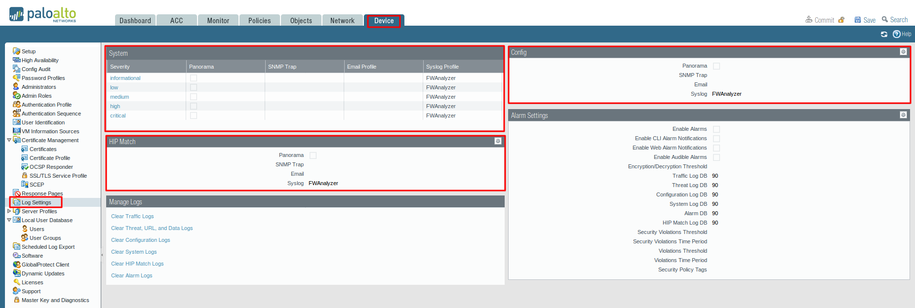915x308 pixels.
Task: Collapse the Local User Database node
Action: point(9,220)
